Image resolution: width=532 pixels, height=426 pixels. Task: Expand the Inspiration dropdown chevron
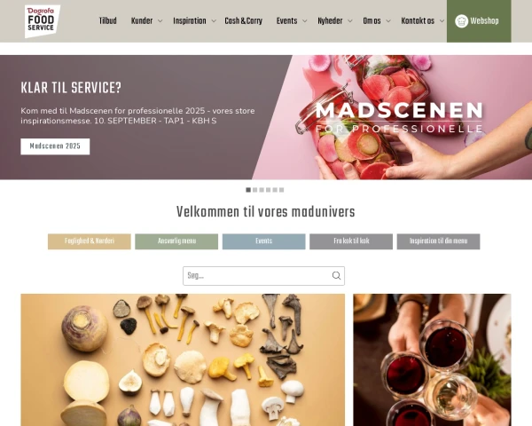214,21
